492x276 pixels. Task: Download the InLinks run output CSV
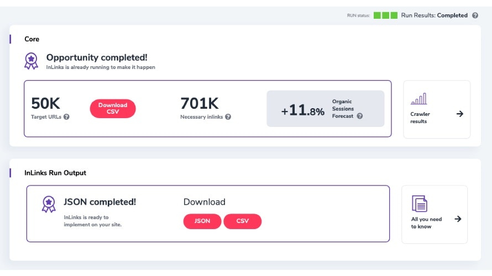(242, 221)
